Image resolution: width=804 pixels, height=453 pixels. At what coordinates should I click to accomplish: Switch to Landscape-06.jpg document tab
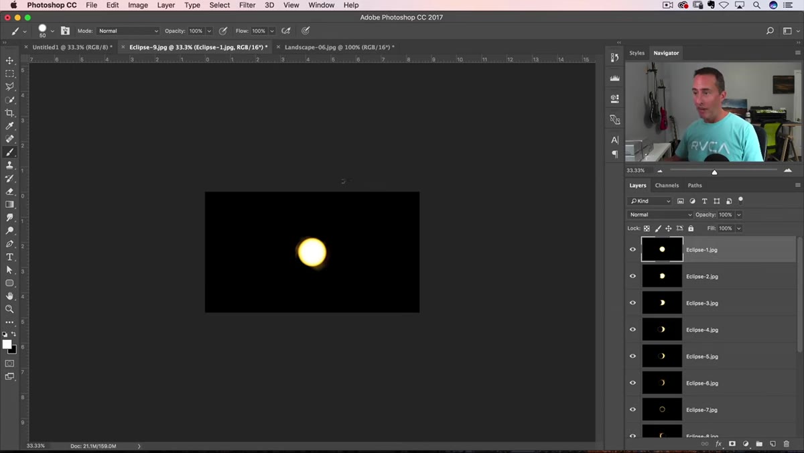coord(338,47)
